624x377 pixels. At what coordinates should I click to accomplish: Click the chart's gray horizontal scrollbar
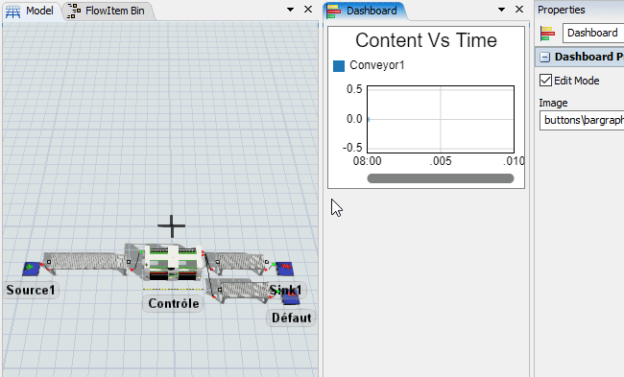(440, 178)
